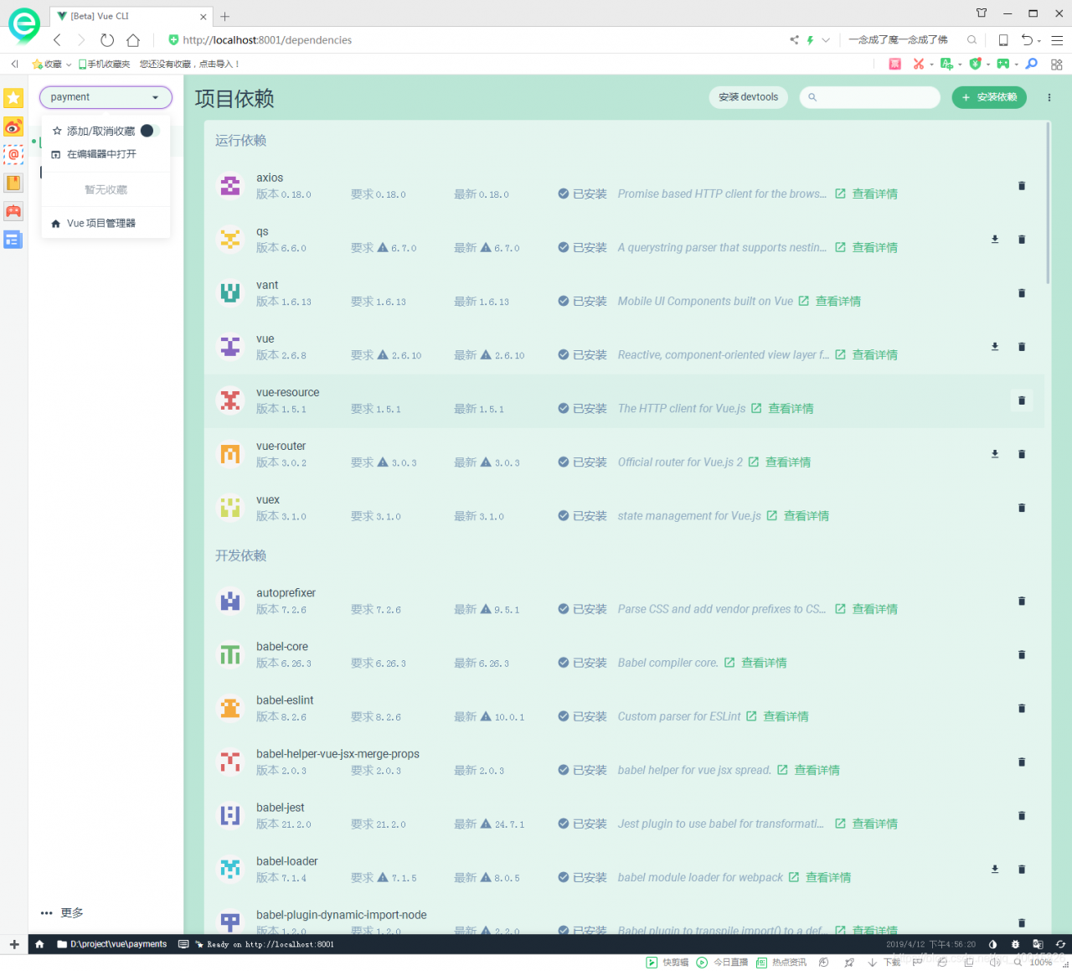Image resolution: width=1072 pixels, height=971 pixels.
Task: Open the more options vertical dots menu
Action: coord(1049,98)
